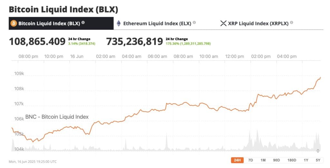330x168 pixels.
Task: Click the BNC - Bitcoin Liquid Index chart label
Action: [57, 117]
